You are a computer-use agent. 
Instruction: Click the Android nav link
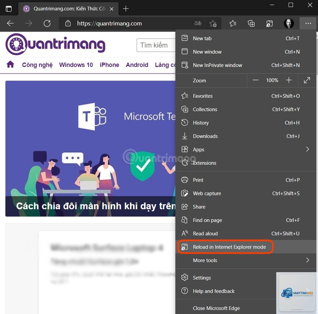pyautogui.click(x=137, y=65)
